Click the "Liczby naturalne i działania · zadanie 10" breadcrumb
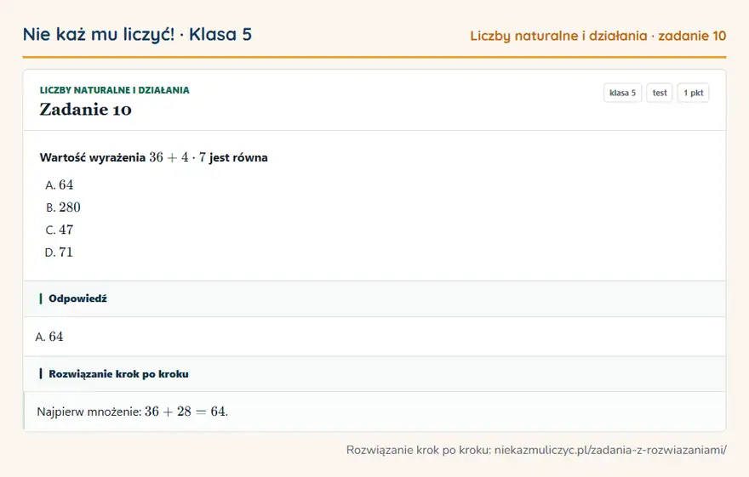 tap(598, 36)
